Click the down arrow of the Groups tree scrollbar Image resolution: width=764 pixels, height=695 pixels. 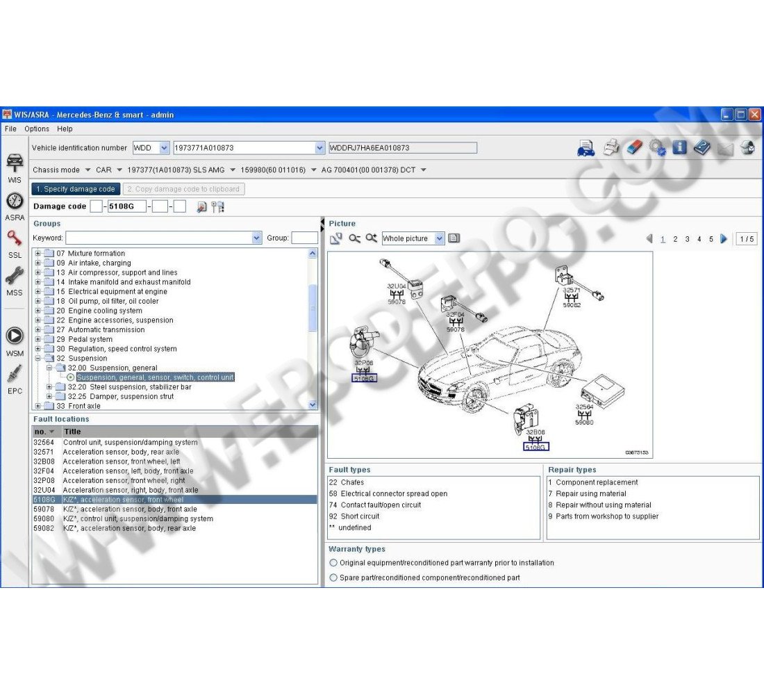[313, 404]
